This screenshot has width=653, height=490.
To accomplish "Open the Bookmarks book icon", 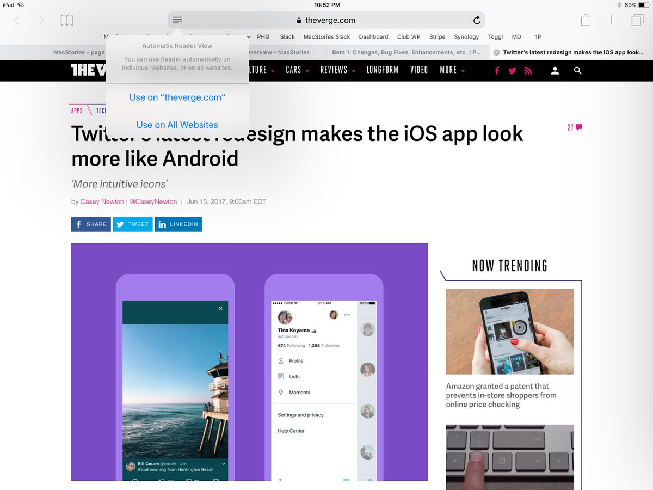I will [x=67, y=21].
